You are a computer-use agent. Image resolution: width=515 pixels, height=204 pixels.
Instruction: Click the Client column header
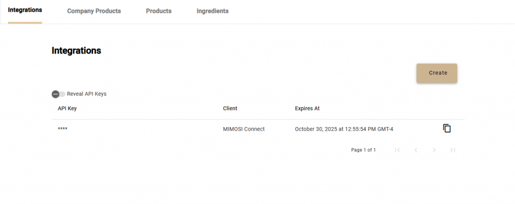(230, 108)
